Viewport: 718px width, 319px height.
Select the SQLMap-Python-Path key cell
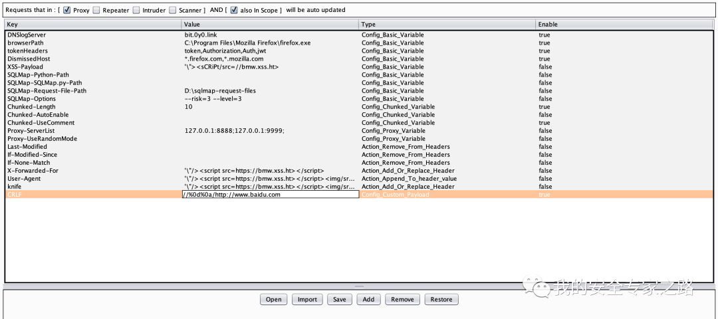(x=94, y=74)
